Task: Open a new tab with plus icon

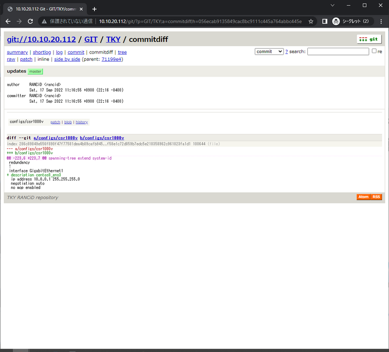Action: (x=94, y=9)
